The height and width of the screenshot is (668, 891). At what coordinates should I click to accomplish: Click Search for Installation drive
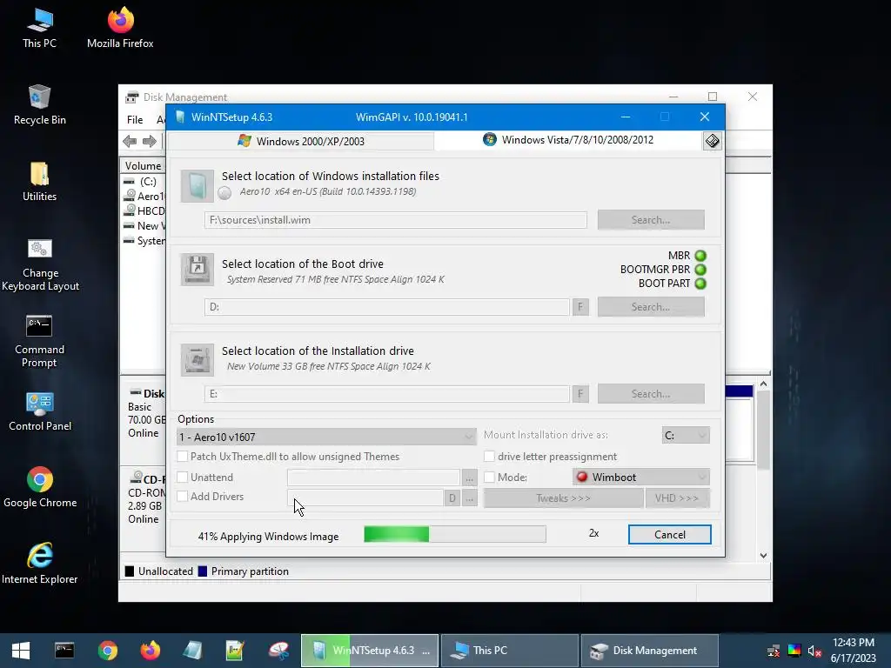pos(651,394)
